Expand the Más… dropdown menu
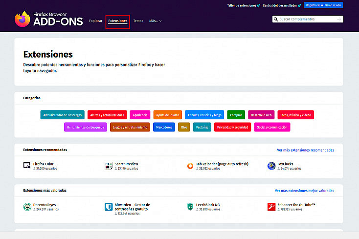Viewport: 359px width, 239px height. (155, 21)
